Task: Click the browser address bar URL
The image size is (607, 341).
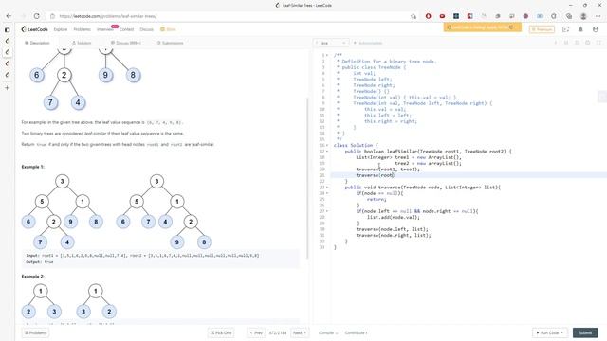Action: coord(108,16)
